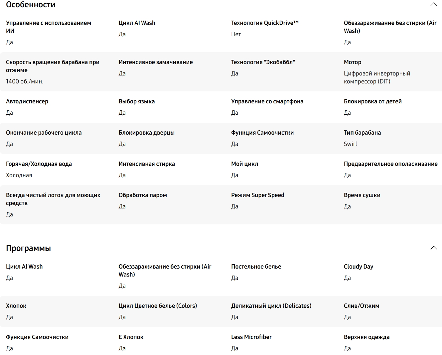Screen dimensions: 442x355
Task: Click the Технология QuickDrive™ label
Action: 265,23
